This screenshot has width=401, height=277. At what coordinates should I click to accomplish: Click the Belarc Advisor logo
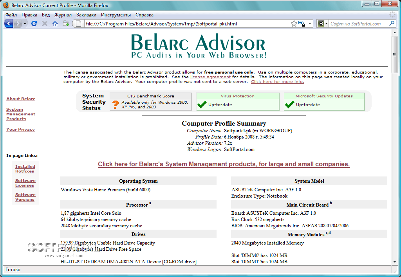tap(199, 46)
